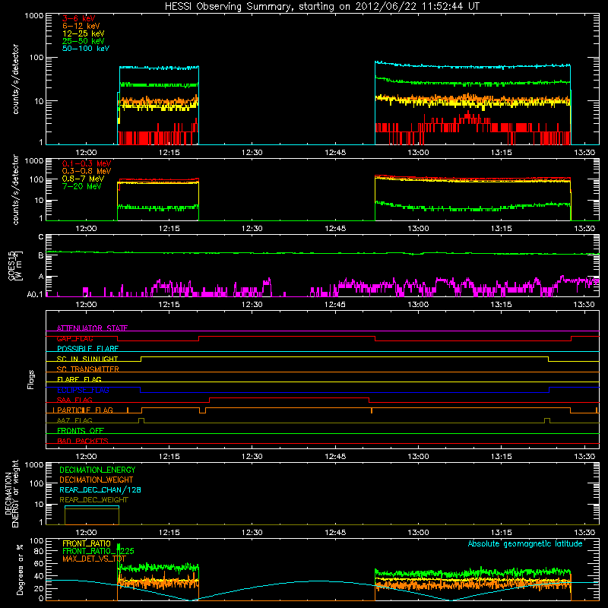The width and height of the screenshot is (608, 608).
Task: Click the yellow FRONT_RATIO legend label
Action: (x=87, y=543)
